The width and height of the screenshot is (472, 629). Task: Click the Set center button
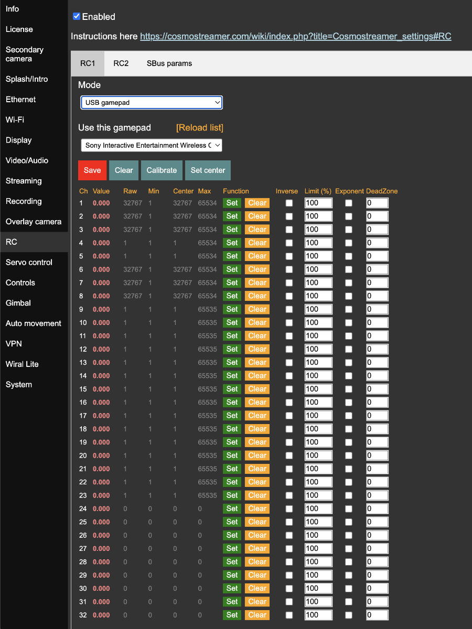[208, 170]
